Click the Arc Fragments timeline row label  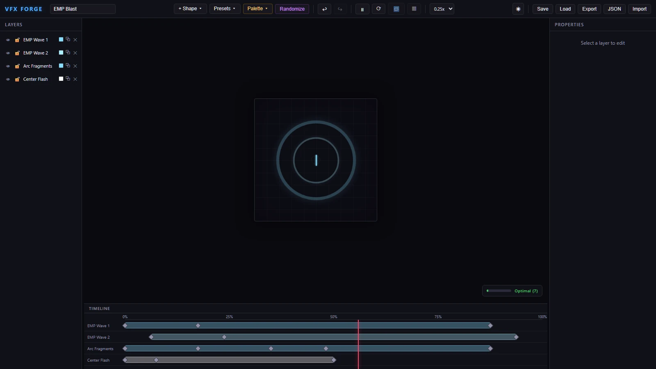(x=100, y=349)
